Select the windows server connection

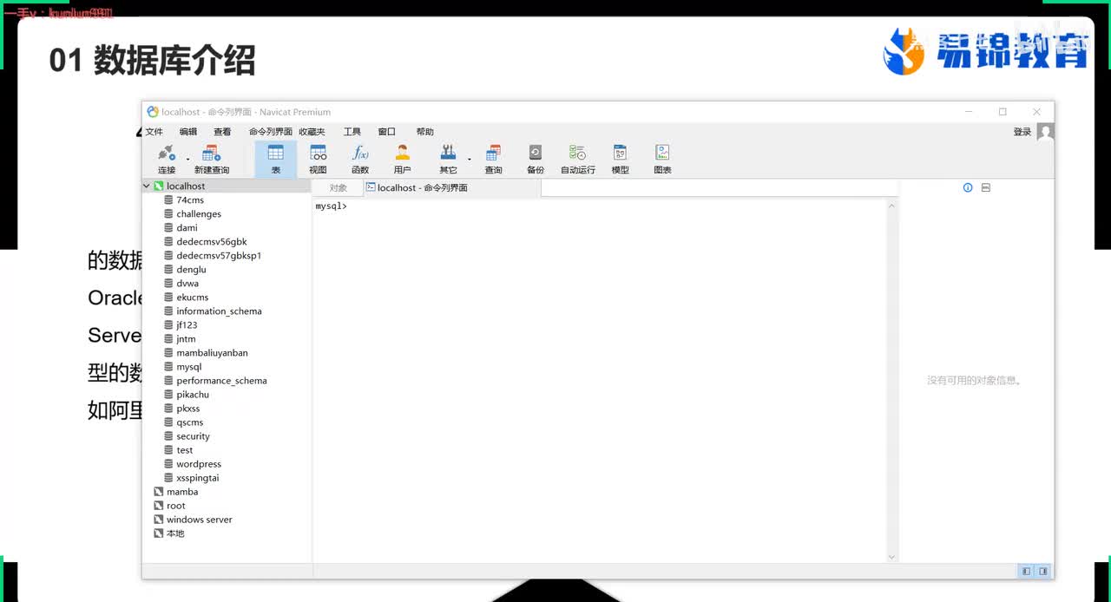coord(199,520)
